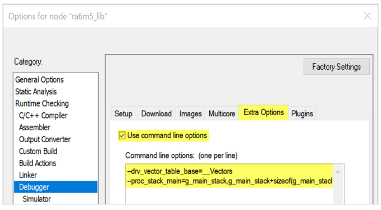Go to the Multicore tab
Viewport: 381px width, 210px height.
(x=222, y=113)
